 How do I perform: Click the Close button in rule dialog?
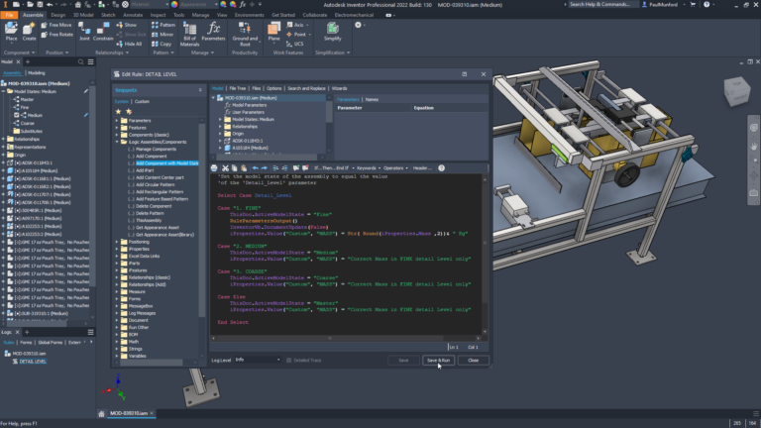(474, 360)
